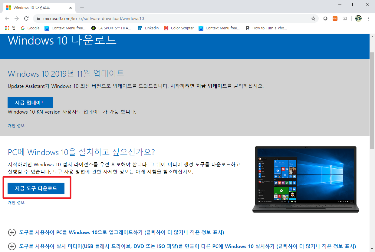Screen dimensions: 375x252
Task: Open the Google bookmark
Action: pos(30,28)
